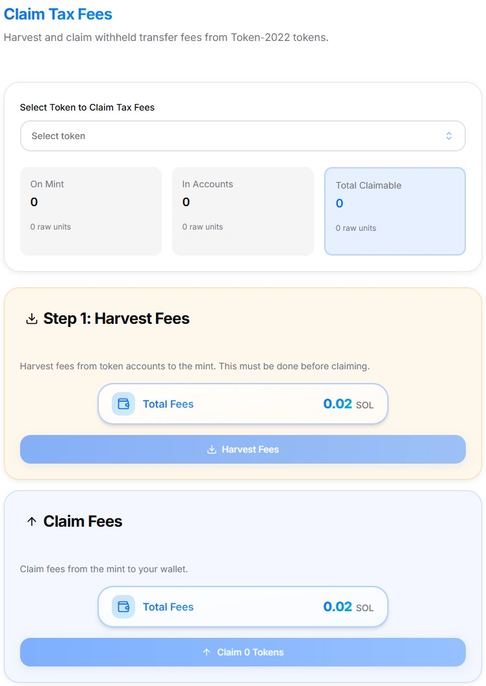Click the 0.02 SOL fee amount display
The width and height of the screenshot is (486, 686).
pyautogui.click(x=337, y=403)
